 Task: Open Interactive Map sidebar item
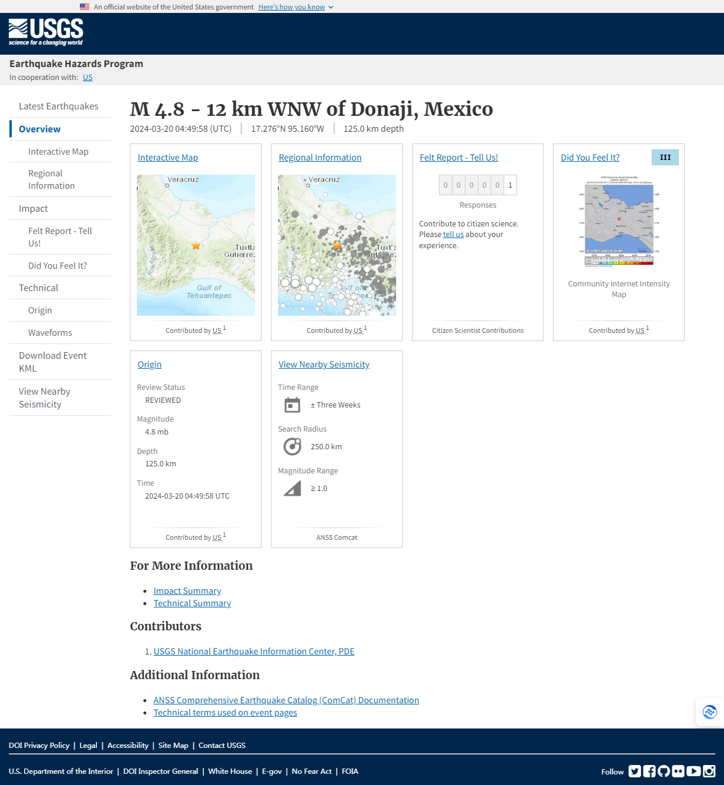(60, 152)
